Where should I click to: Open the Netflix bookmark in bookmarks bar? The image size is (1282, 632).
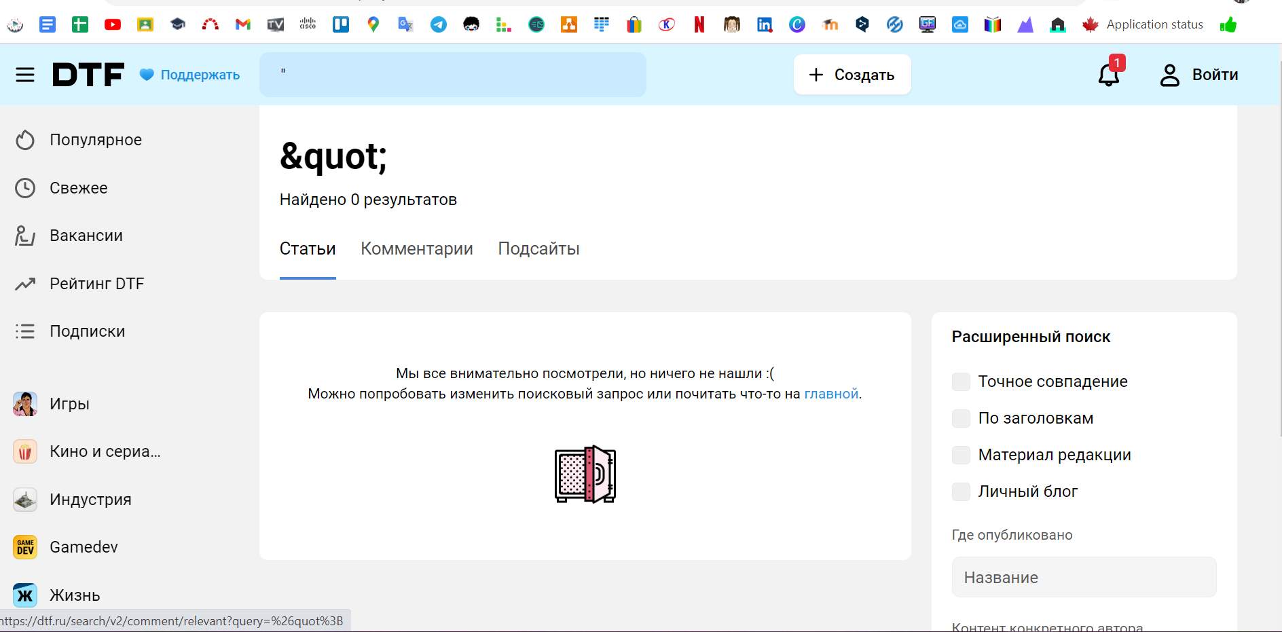pos(699,25)
